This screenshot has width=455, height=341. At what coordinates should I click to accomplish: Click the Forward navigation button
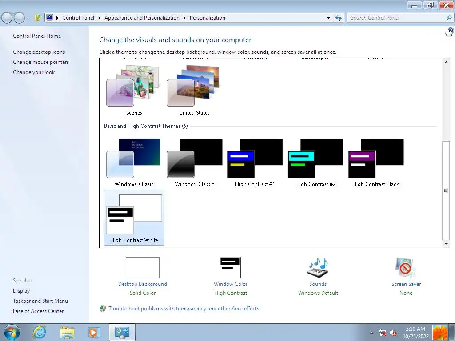[19, 18]
